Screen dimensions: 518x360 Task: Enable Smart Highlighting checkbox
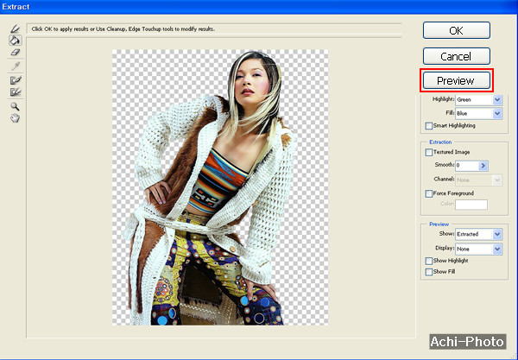pyautogui.click(x=429, y=126)
